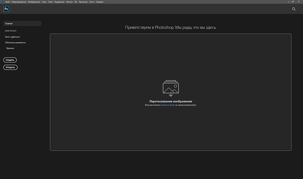The image size is (303, 179).
Task: Click the 'Приветствуем в Photoshop' welcome text
Action: 171,27
